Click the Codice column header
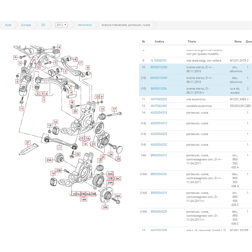Image resolution: width=252 pixels, height=252 pixels. click(x=159, y=42)
